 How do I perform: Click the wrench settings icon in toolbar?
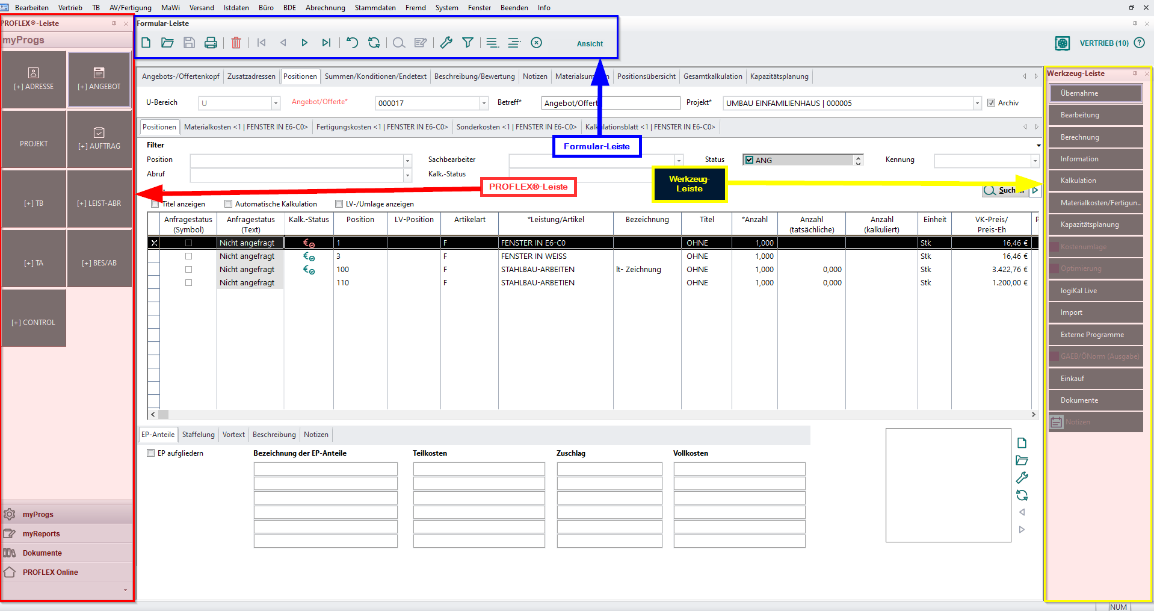pos(446,43)
